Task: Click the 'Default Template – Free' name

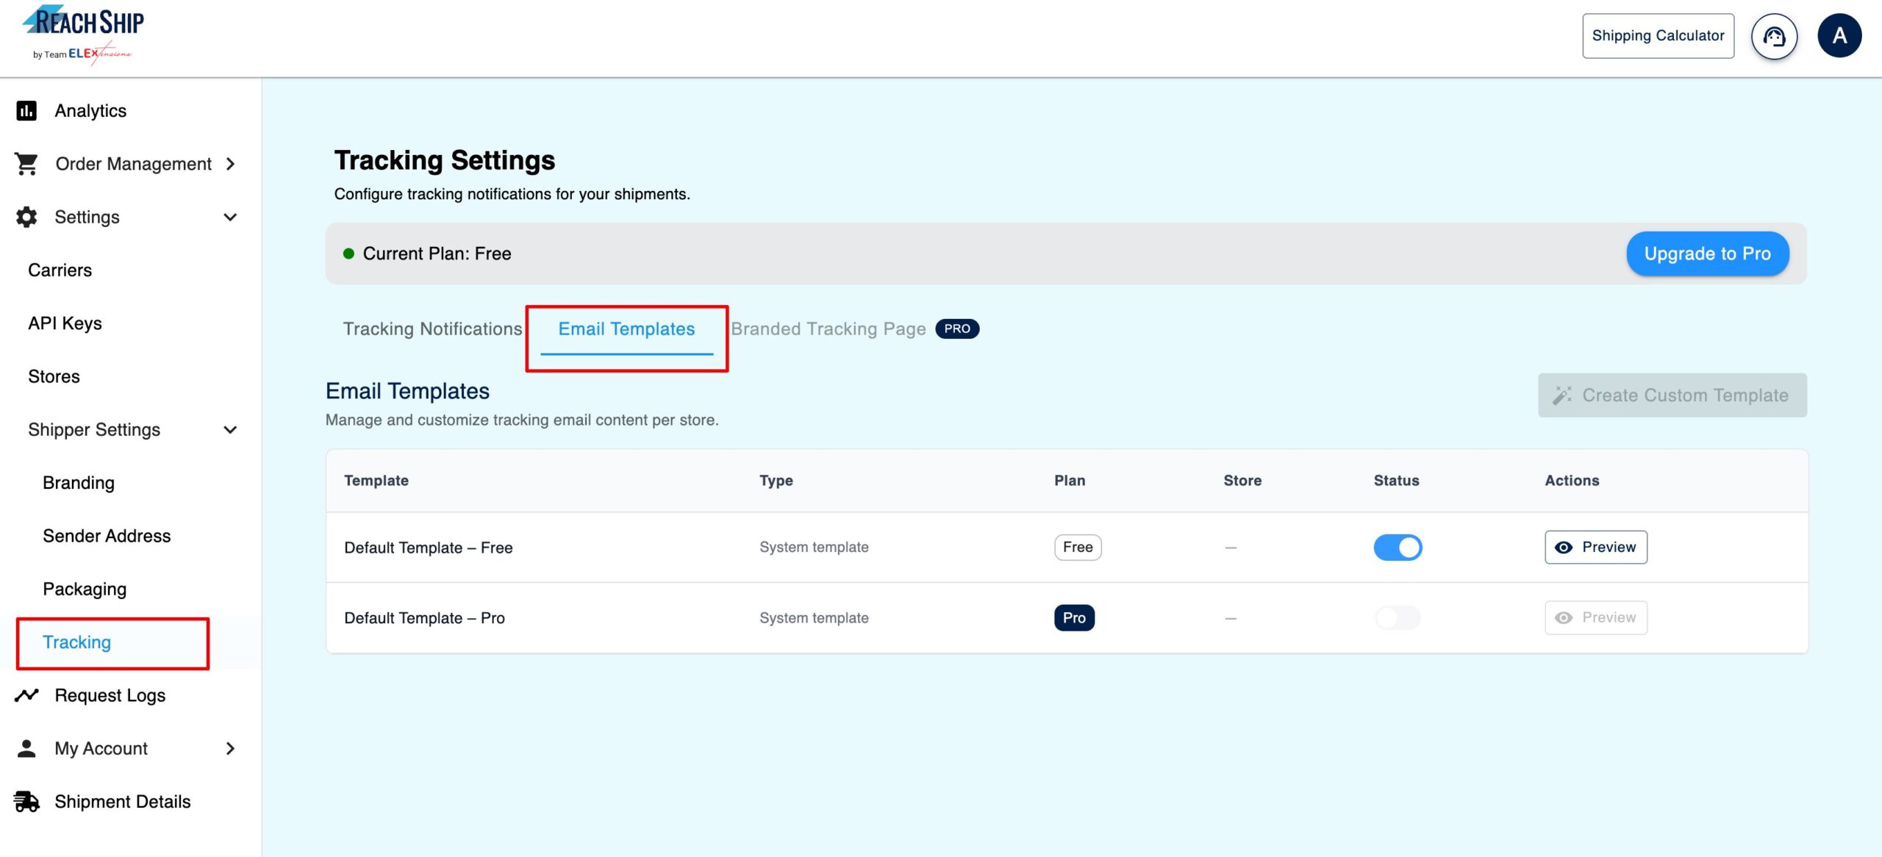Action: point(428,548)
